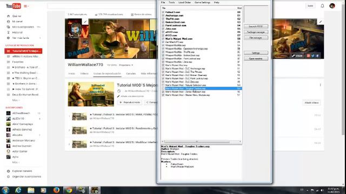Open Tools menu in mod manager

coord(171,2)
